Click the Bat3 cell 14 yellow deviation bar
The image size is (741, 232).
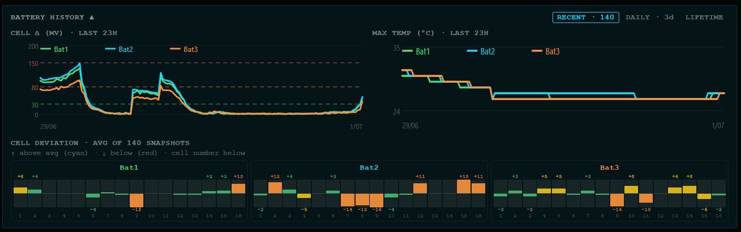(x=690, y=190)
